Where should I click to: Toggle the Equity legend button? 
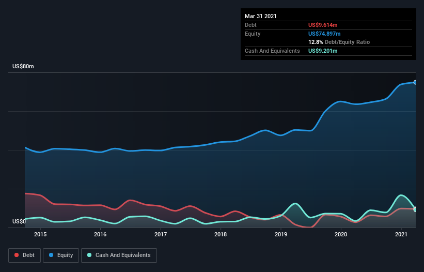coord(61,255)
